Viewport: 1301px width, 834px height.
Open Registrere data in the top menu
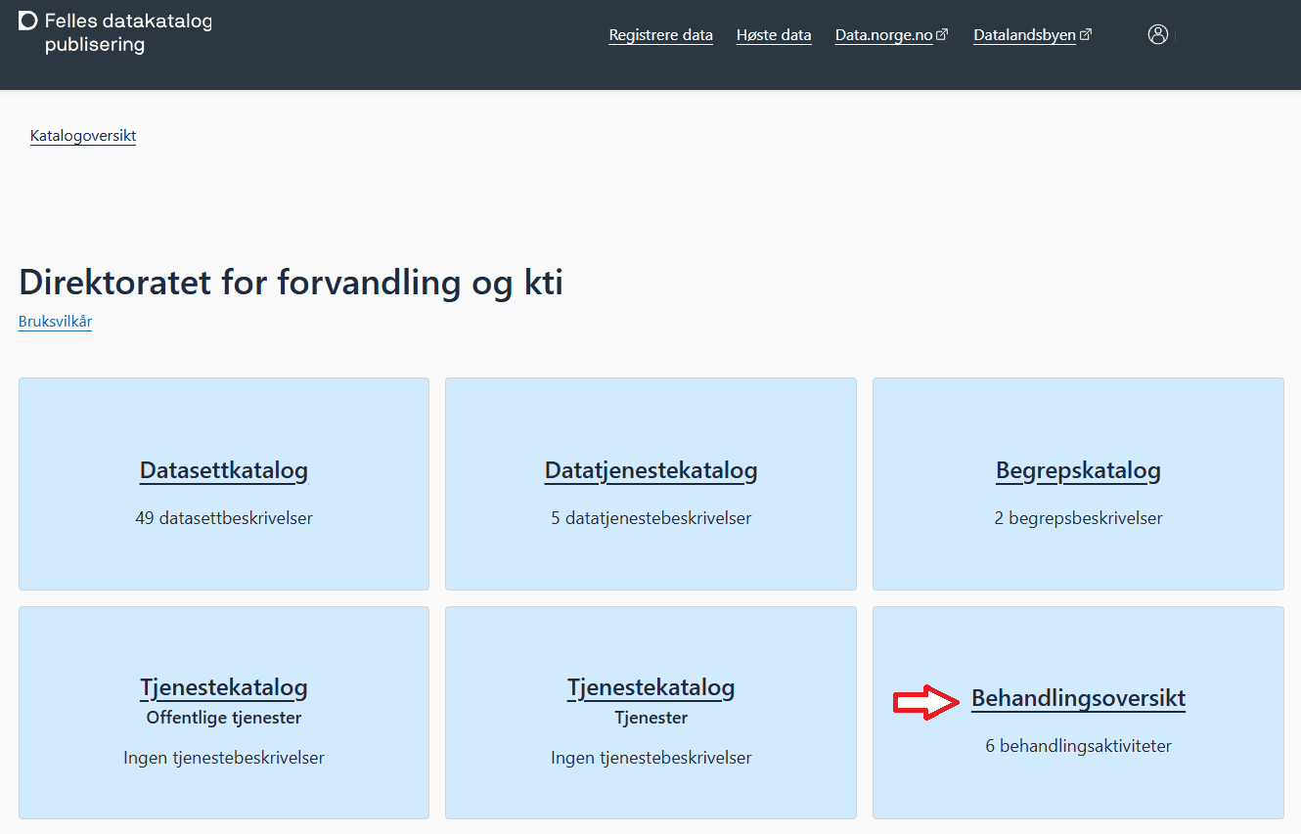tap(660, 35)
